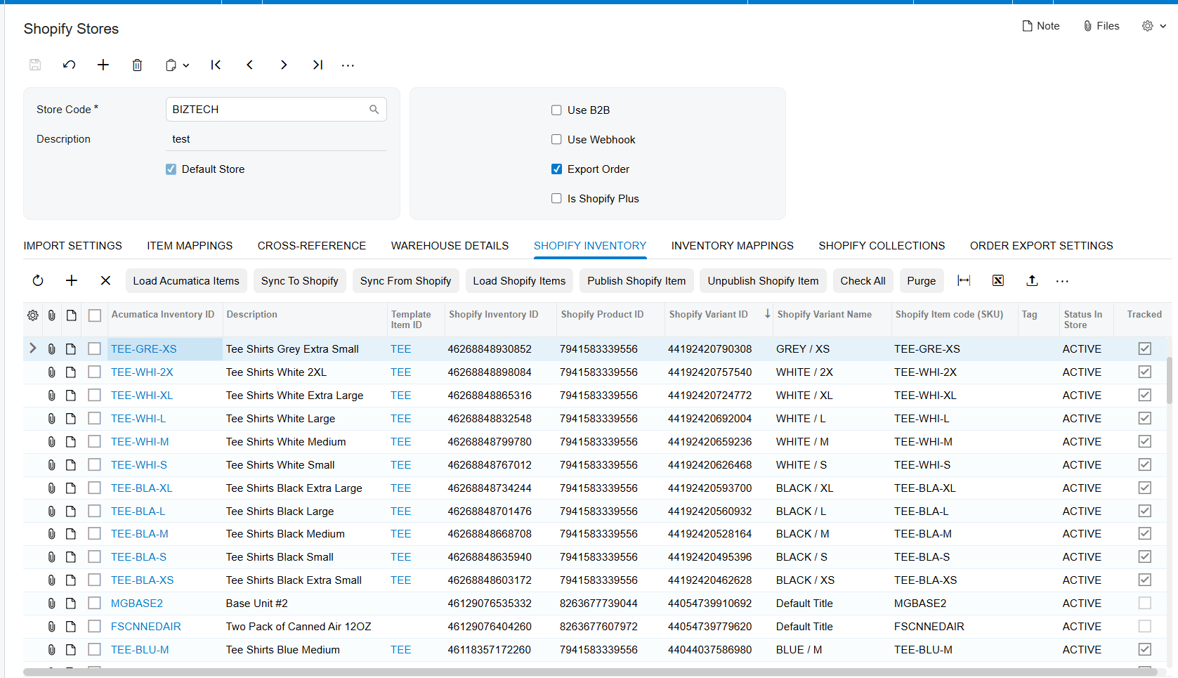Open the Order Export Settings tab
The height and width of the screenshot is (678, 1178).
[x=1042, y=246]
